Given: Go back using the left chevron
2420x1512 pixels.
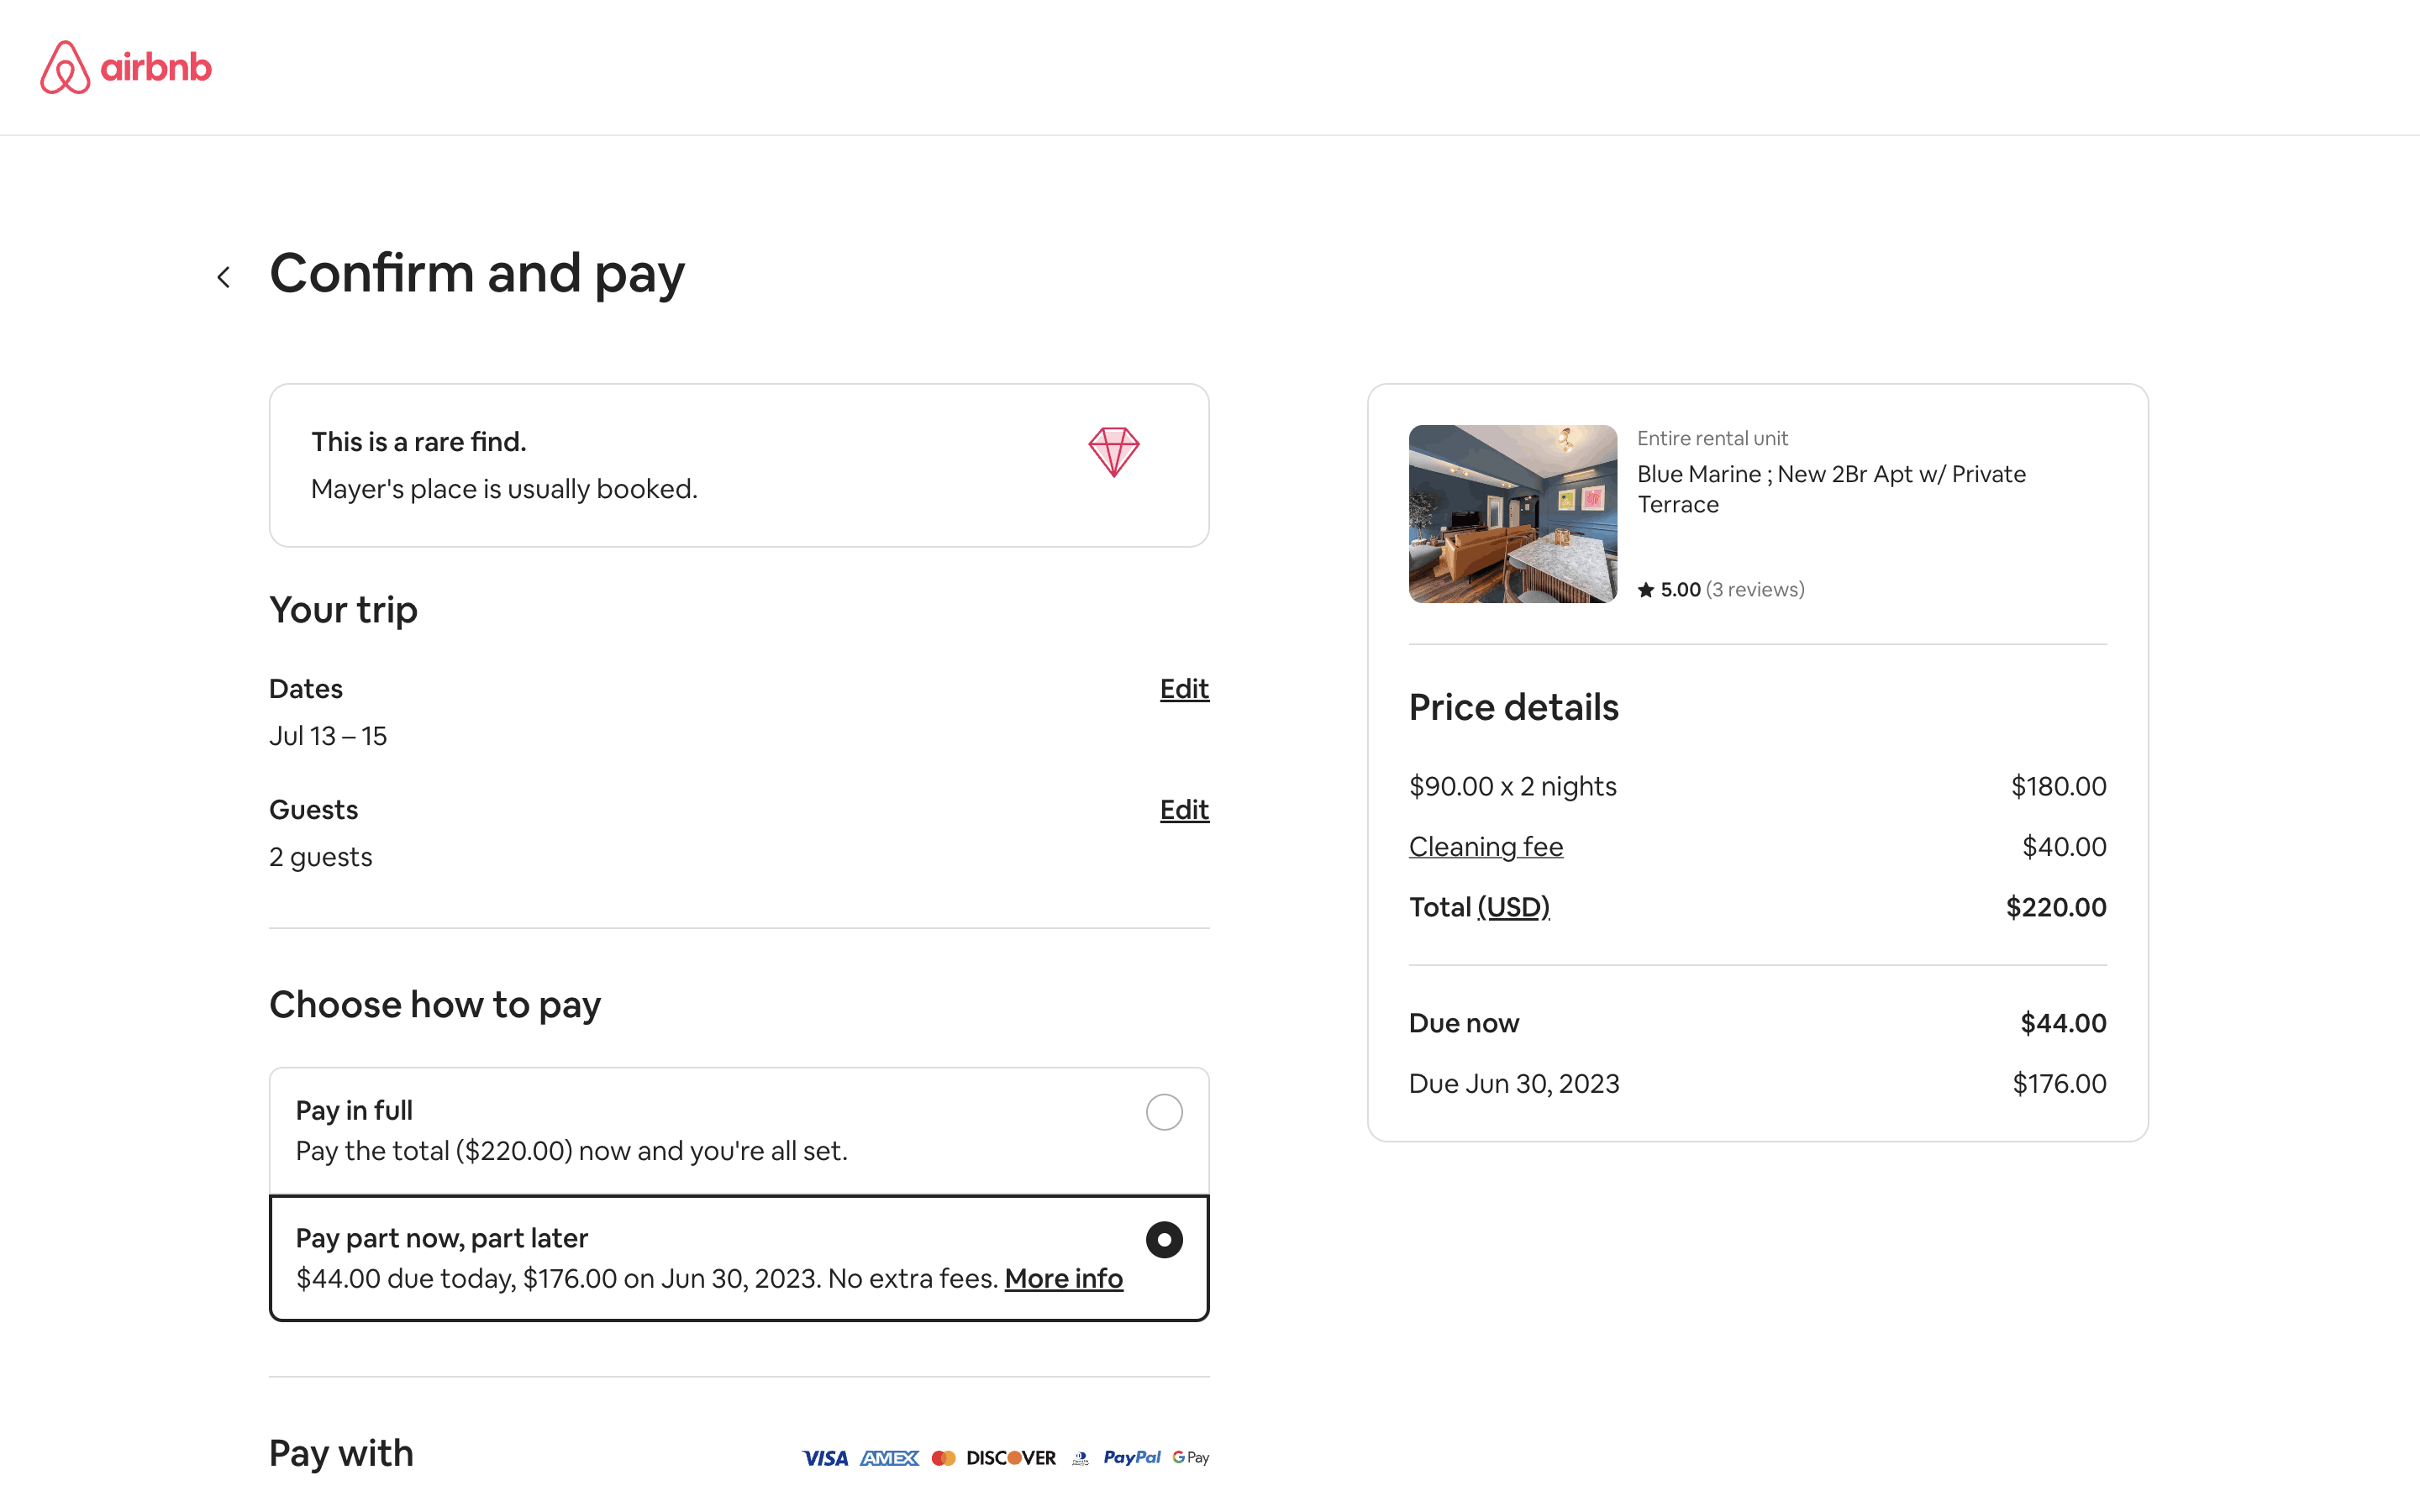Looking at the screenshot, I should (224, 277).
